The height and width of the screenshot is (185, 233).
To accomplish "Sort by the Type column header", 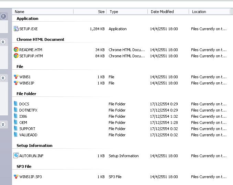I will (x=114, y=12).
